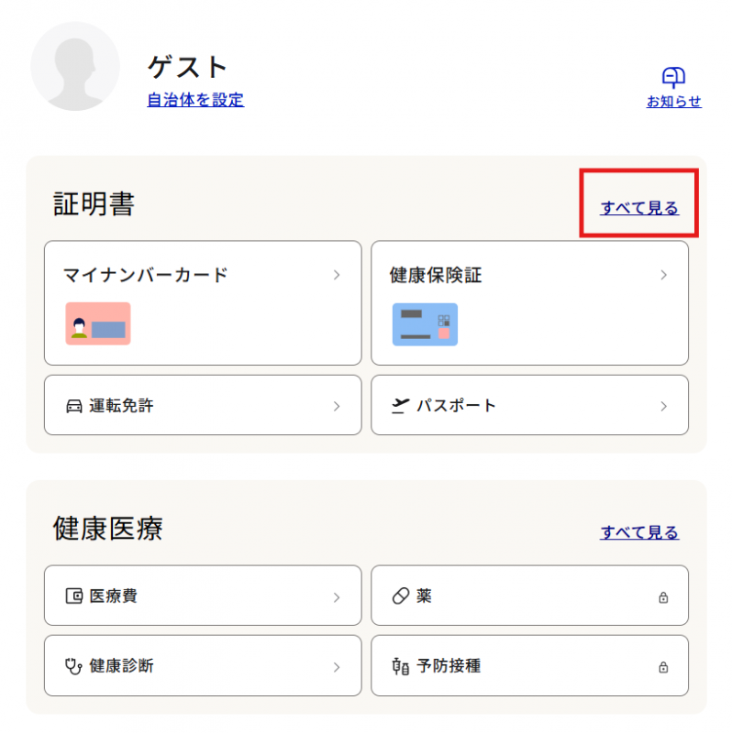Expand 運転免許 with its right arrow
The image size is (732, 733).
point(337,405)
